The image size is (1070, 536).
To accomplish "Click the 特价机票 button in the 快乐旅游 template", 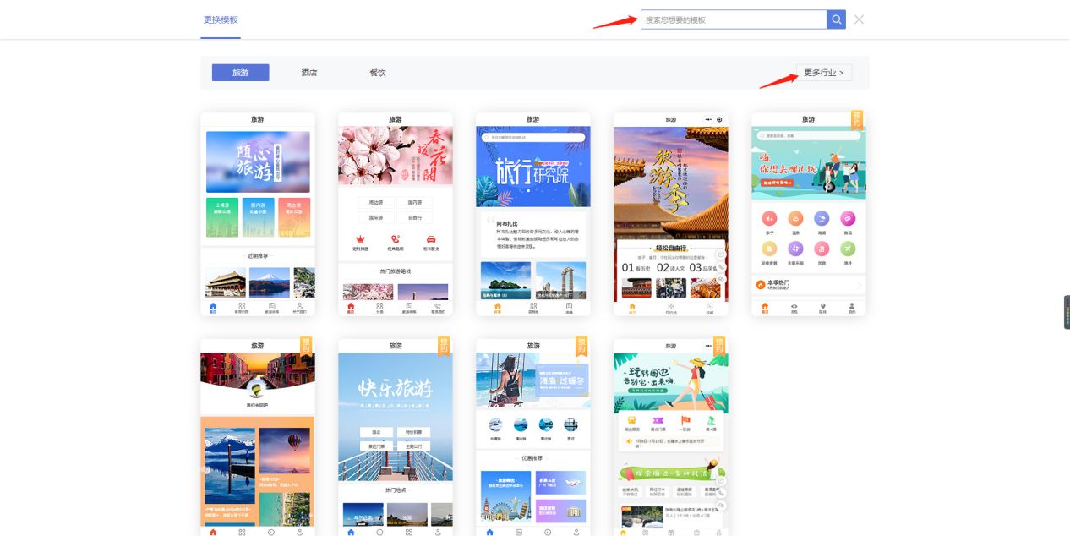I will tap(414, 432).
